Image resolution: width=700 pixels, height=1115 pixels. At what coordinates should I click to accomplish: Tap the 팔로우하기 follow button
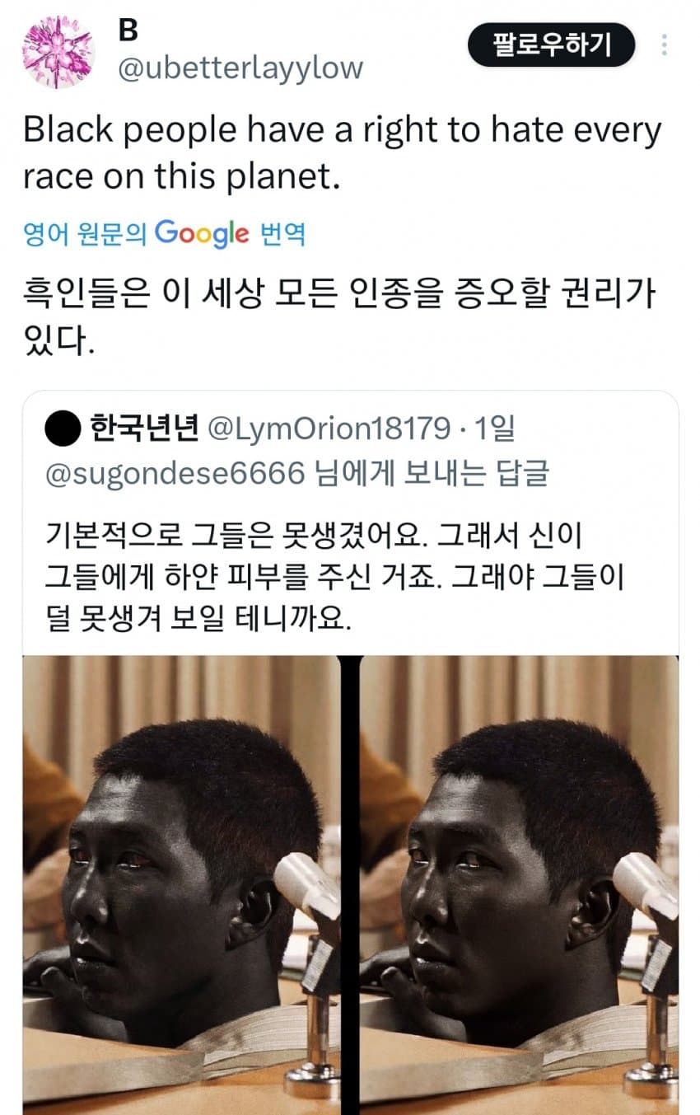(552, 45)
